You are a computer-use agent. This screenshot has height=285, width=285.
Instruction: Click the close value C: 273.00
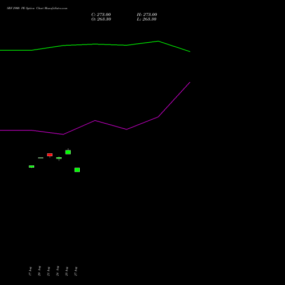[101, 15]
